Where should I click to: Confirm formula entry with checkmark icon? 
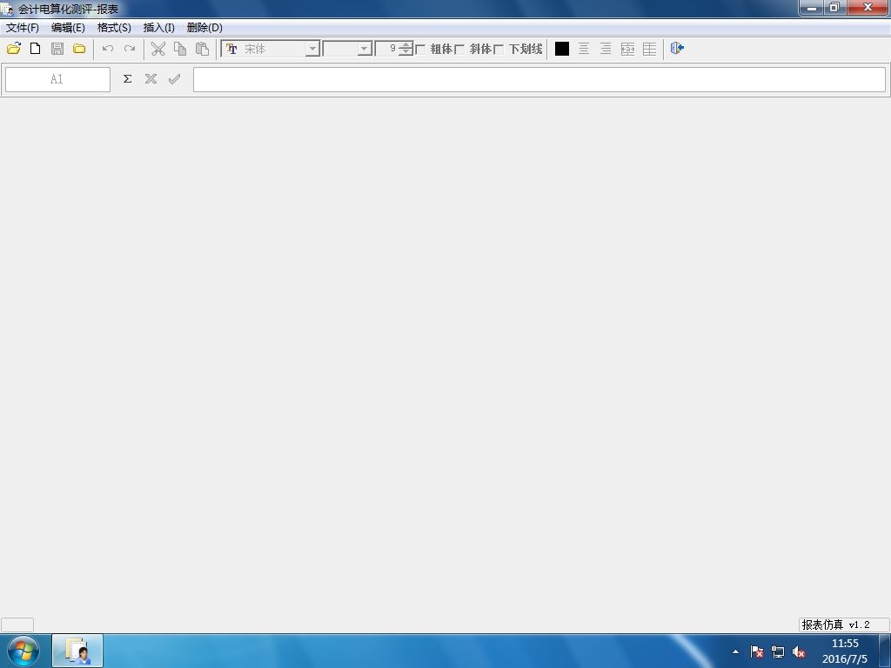[174, 79]
